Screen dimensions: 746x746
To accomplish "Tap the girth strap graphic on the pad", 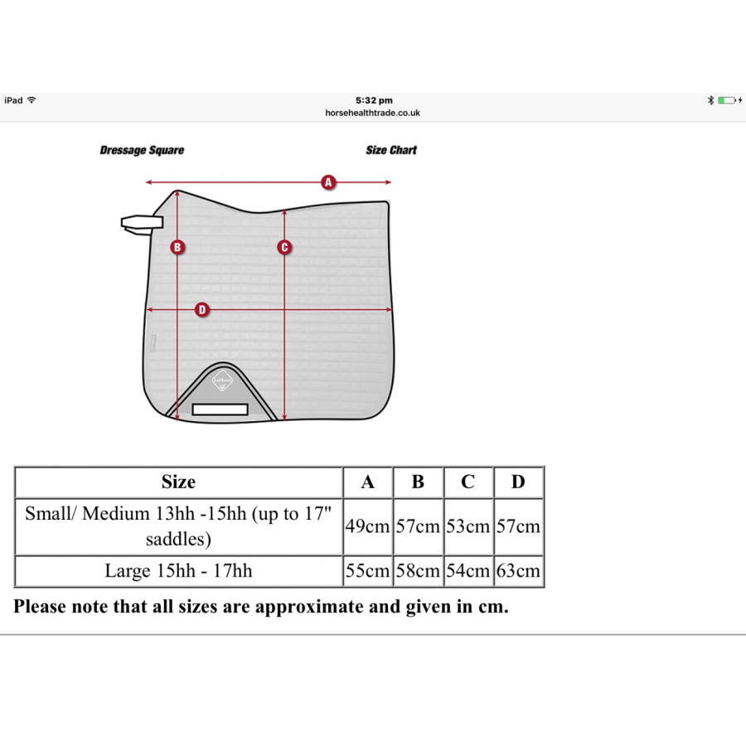I will [139, 222].
